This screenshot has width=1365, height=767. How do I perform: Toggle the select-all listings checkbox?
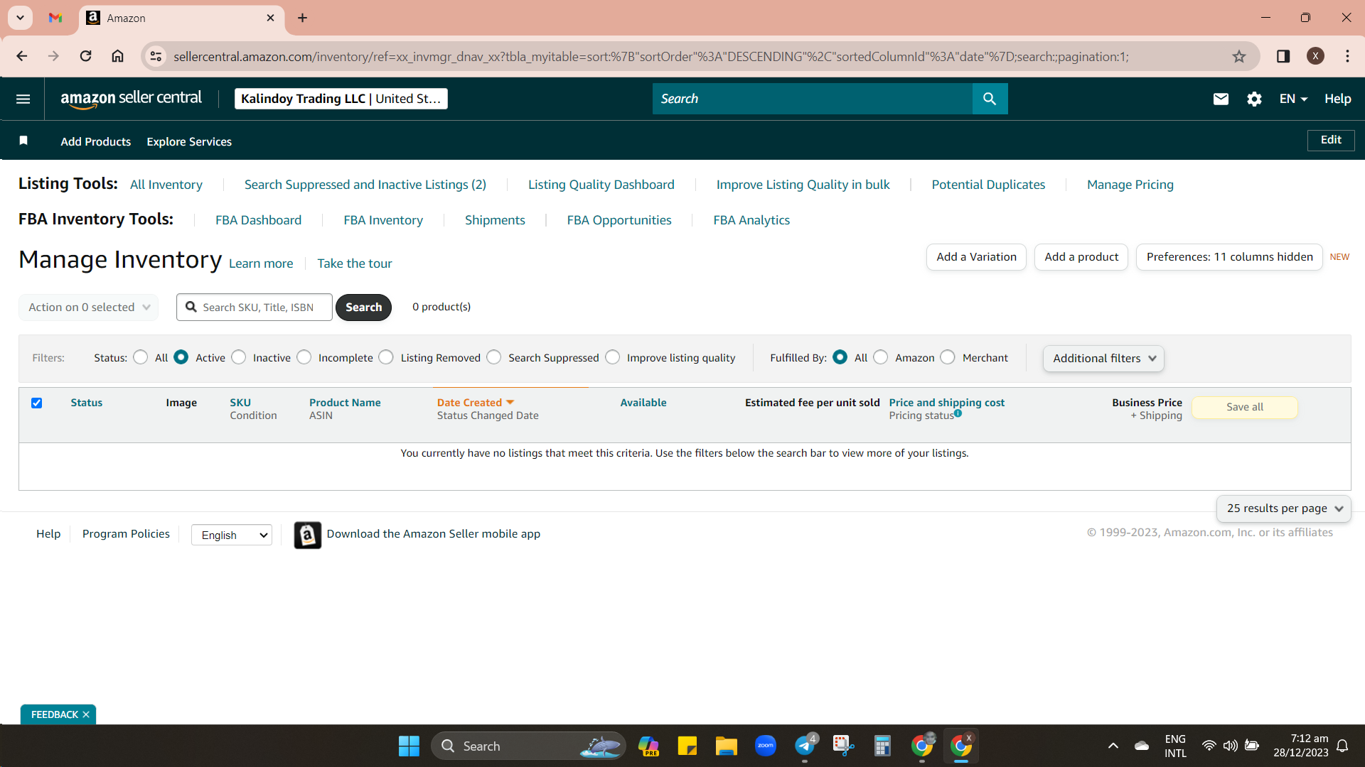37,403
